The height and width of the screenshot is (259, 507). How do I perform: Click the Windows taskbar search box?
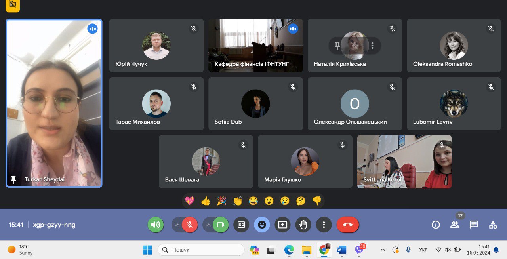click(201, 250)
